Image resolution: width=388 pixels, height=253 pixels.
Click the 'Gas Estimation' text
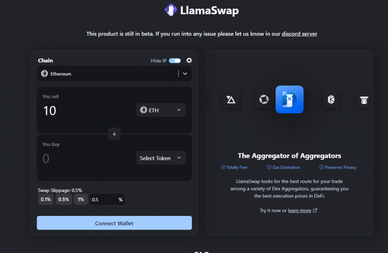[x=286, y=167]
